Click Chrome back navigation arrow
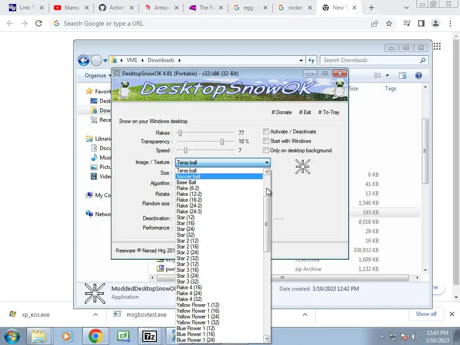The width and height of the screenshot is (460, 345). [x=10, y=23]
